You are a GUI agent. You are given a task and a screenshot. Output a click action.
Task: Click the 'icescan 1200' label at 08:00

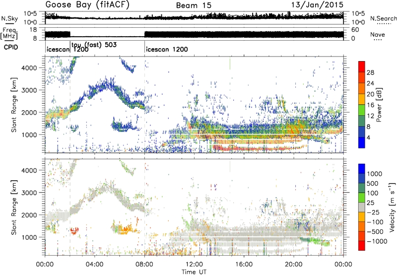(167, 49)
